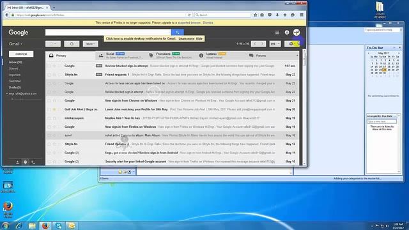Image resolution: width=409 pixels, height=230 pixels.
Task: Open File Explorer from taskbar
Action: click(x=32, y=226)
